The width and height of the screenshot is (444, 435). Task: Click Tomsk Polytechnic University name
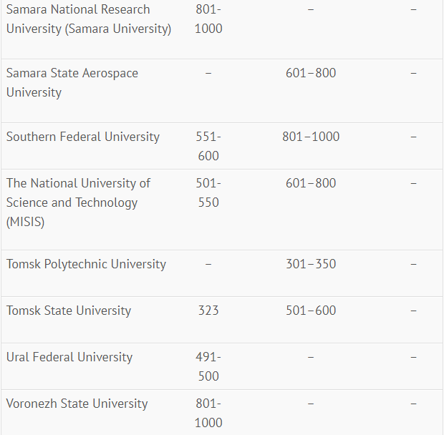(x=86, y=264)
